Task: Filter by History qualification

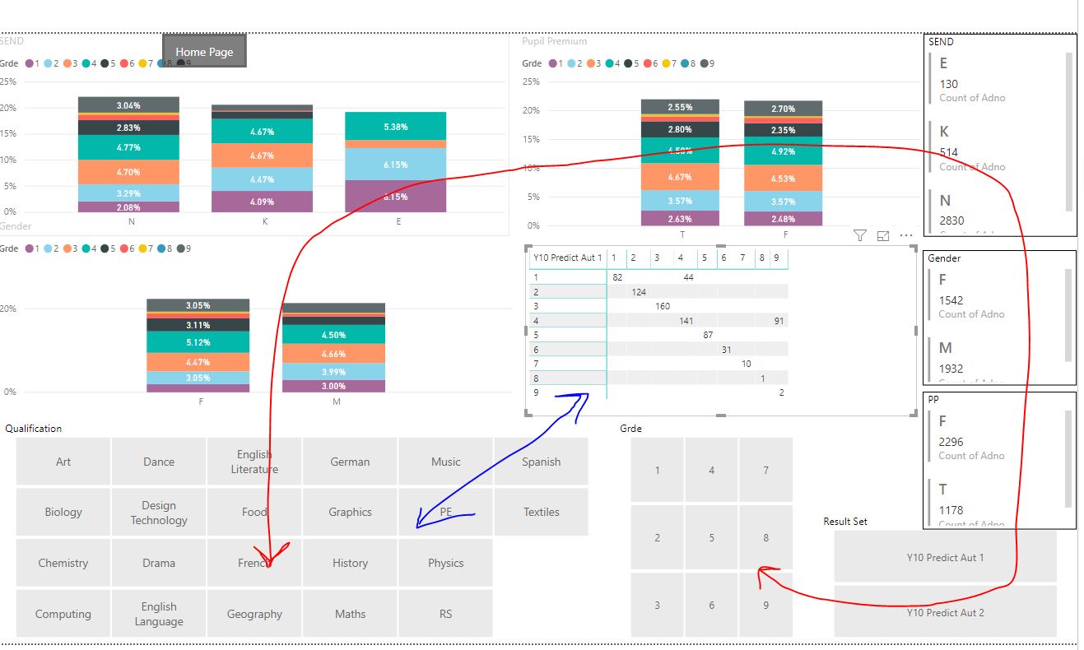Action: pyautogui.click(x=350, y=563)
